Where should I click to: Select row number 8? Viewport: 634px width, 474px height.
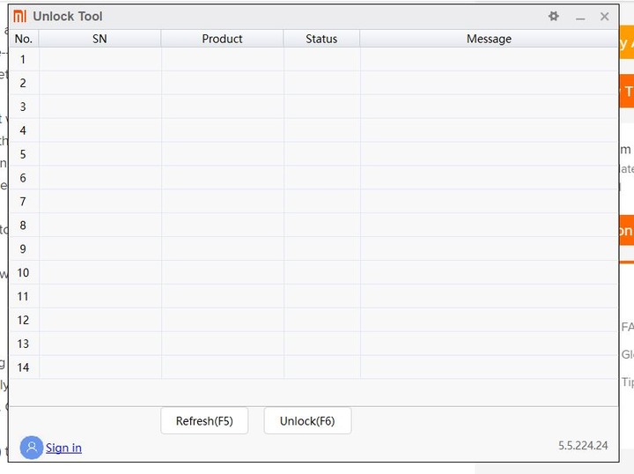coord(313,226)
